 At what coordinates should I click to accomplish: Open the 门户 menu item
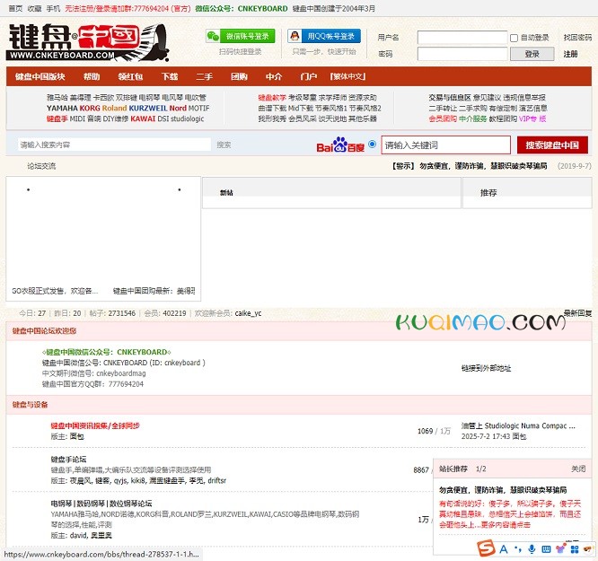pyautogui.click(x=309, y=76)
